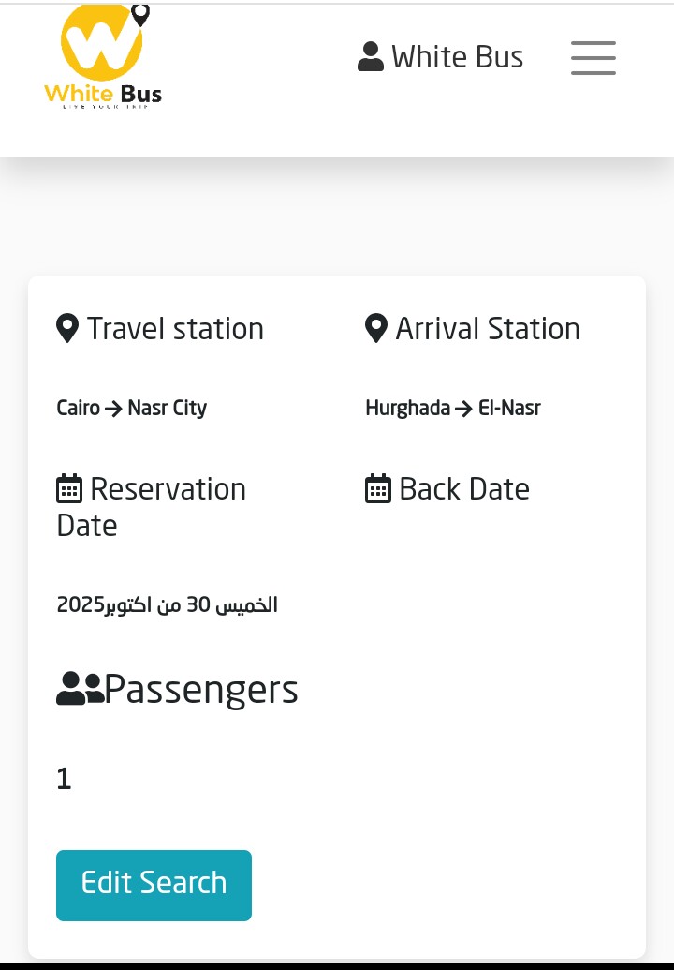Open the White Bus account link
Viewport: 674px width, 970px height.
point(457,57)
